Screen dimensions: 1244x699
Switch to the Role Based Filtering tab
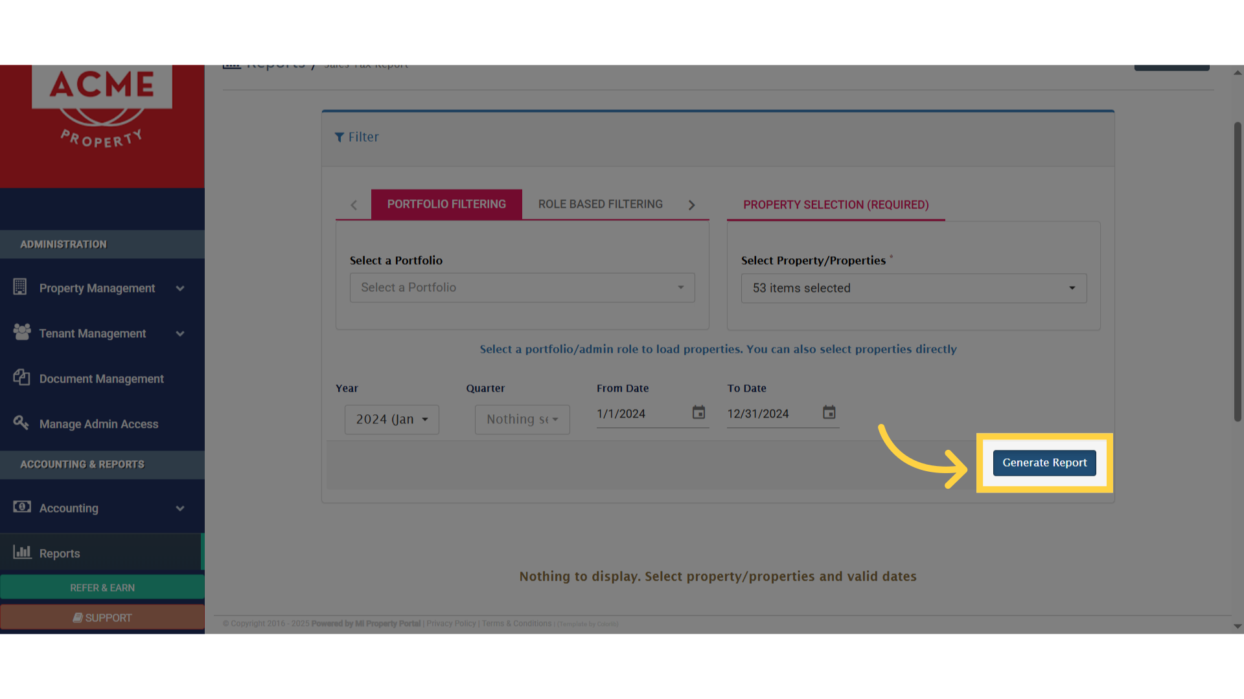[x=601, y=205]
